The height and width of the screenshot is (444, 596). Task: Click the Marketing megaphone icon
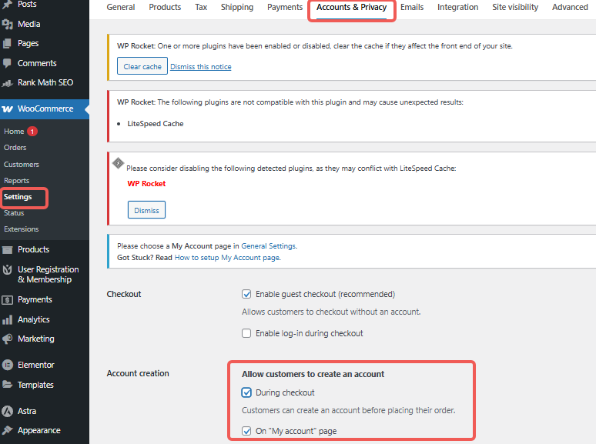[x=8, y=339]
